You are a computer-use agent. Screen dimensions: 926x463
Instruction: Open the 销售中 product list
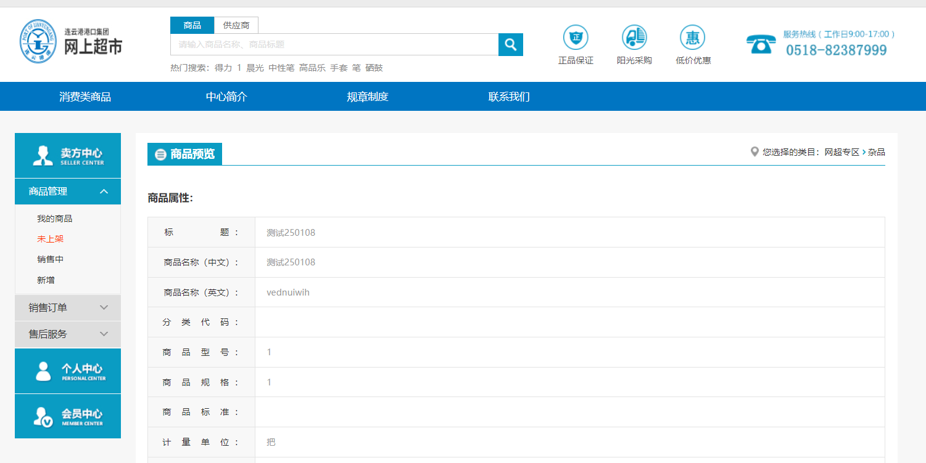click(x=50, y=260)
